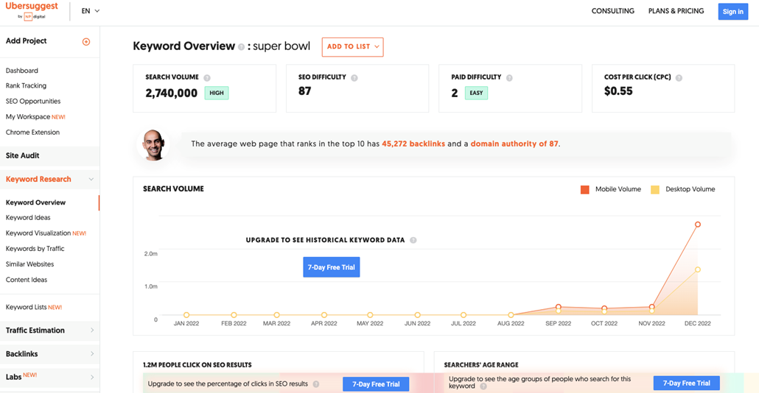This screenshot has height=393, width=759.
Task: Collapse the Keyword Research section
Action: pos(91,180)
